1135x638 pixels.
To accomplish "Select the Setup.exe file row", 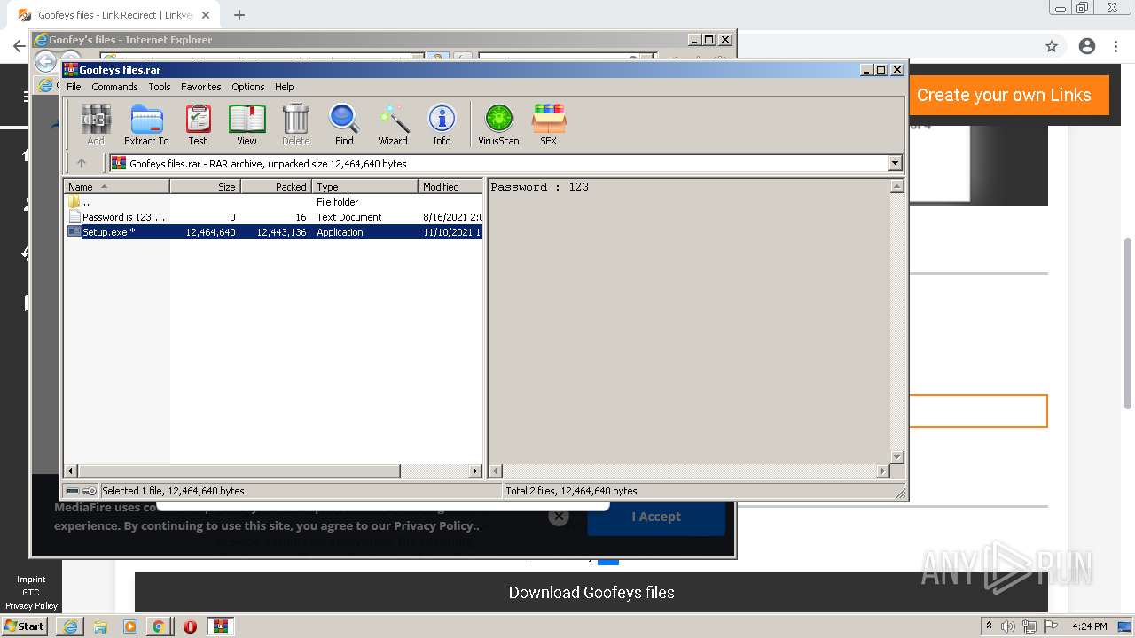I will pos(274,232).
